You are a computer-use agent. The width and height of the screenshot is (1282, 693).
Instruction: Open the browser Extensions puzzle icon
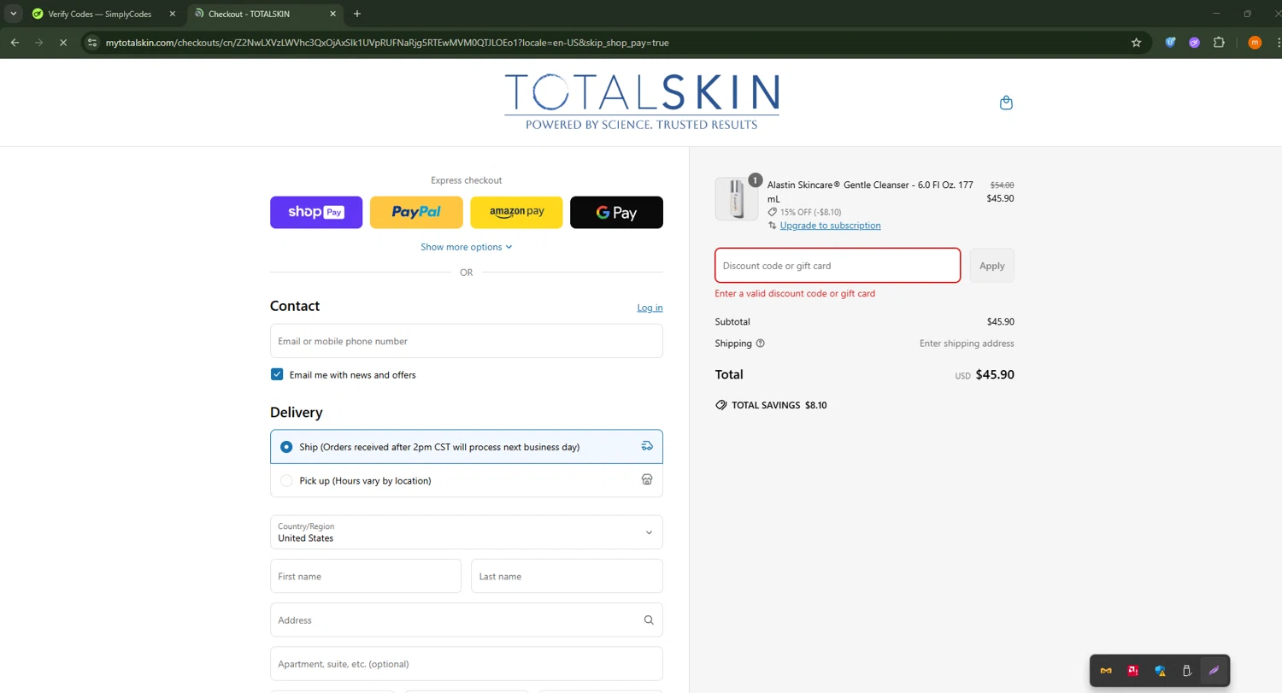click(x=1220, y=43)
